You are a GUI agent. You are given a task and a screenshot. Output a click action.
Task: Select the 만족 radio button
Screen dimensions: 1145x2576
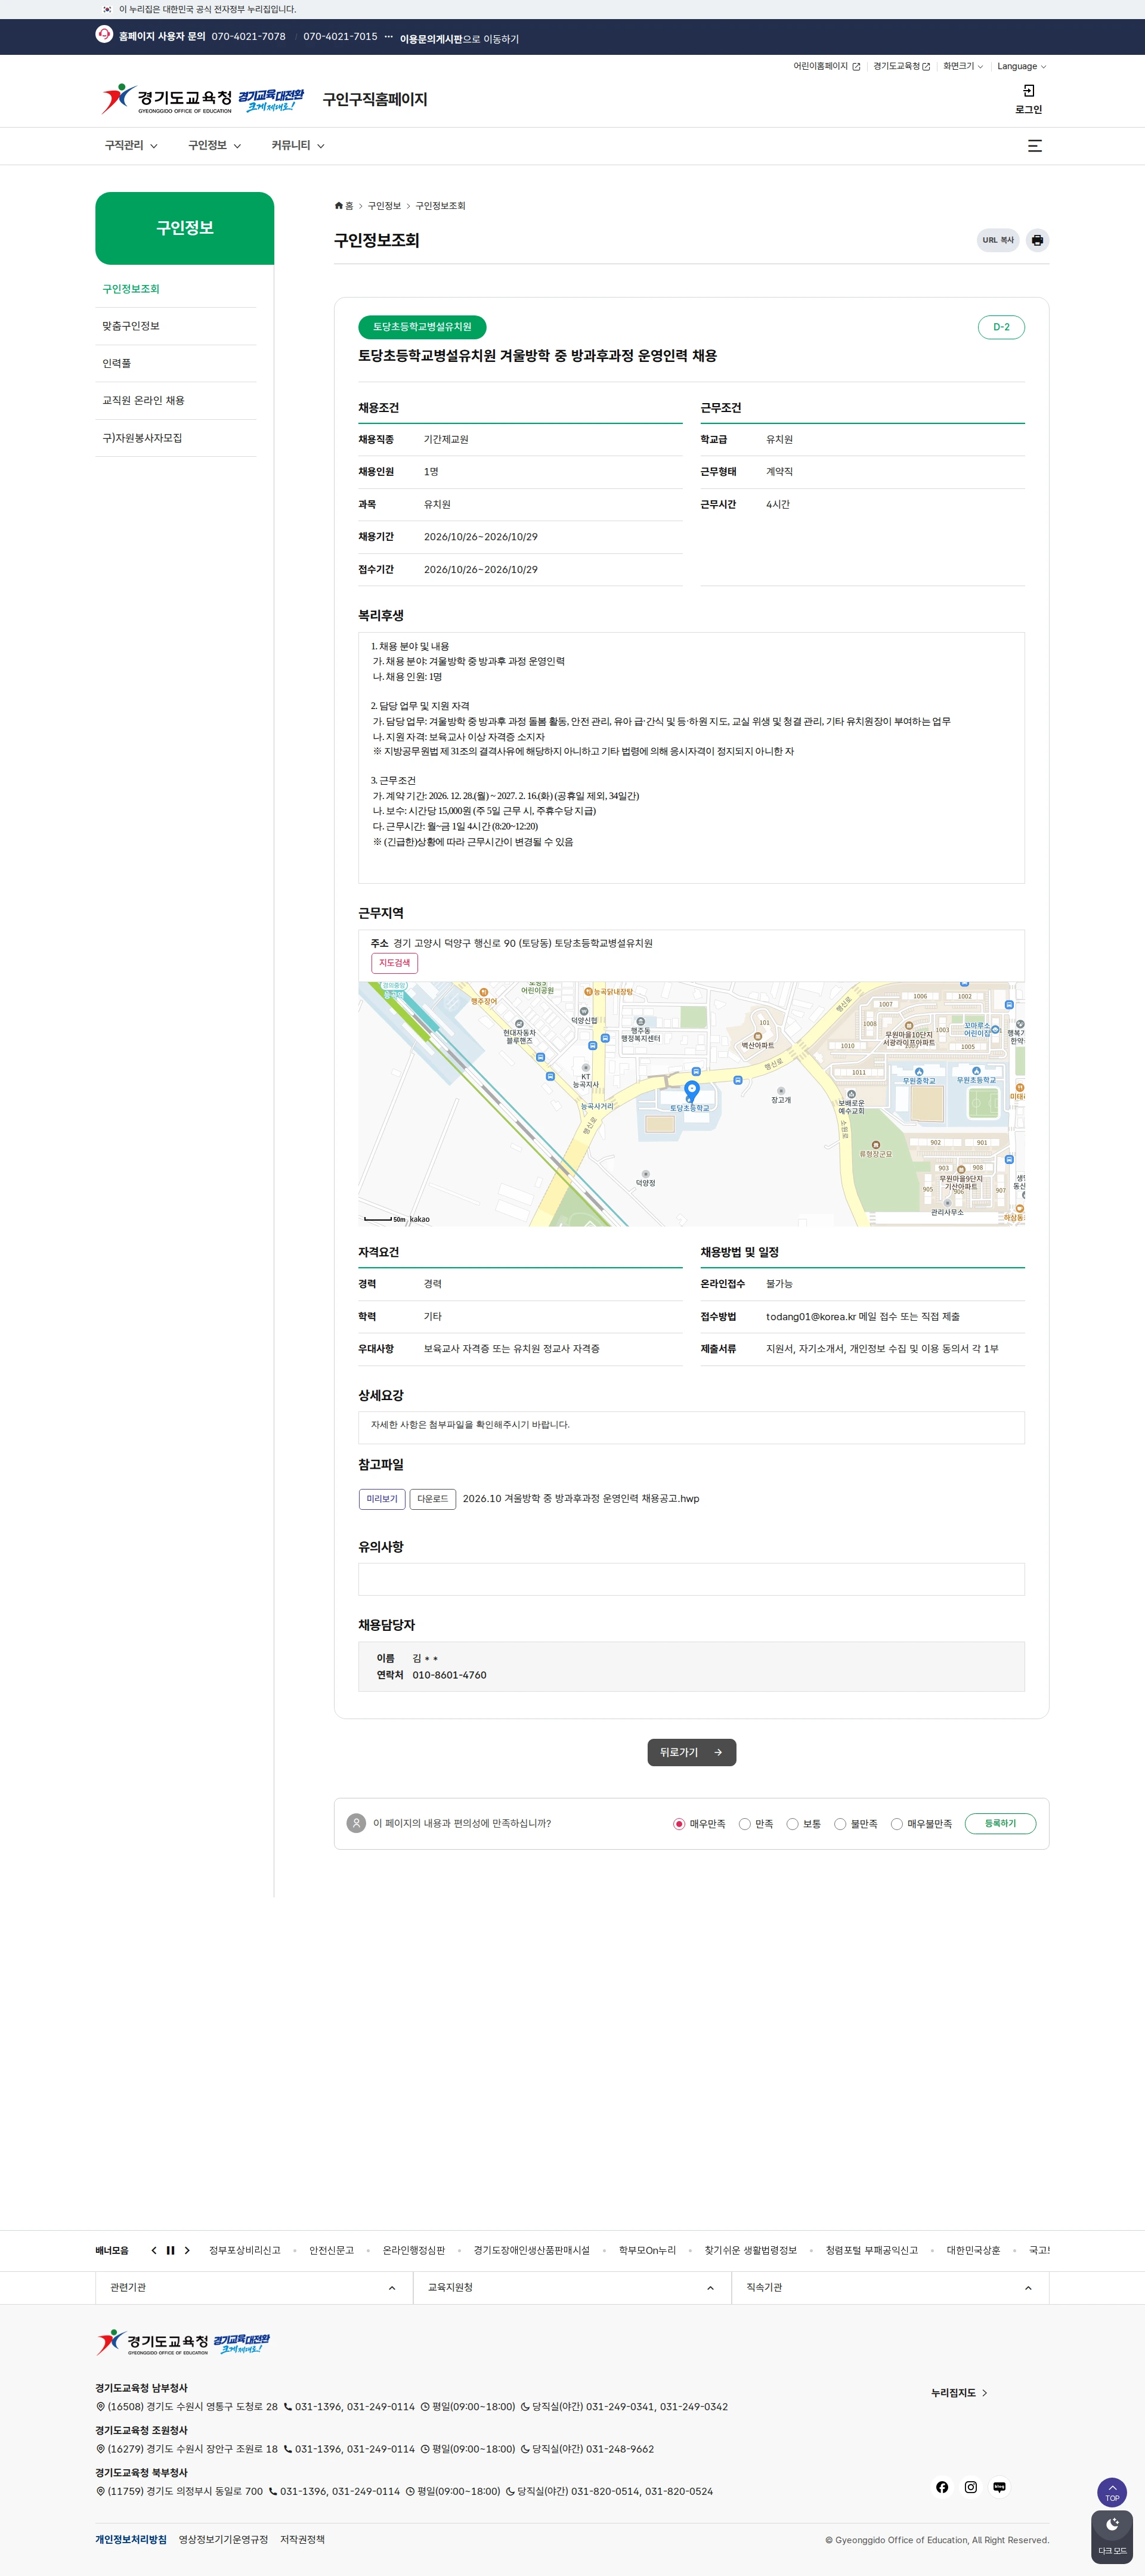coord(745,1824)
